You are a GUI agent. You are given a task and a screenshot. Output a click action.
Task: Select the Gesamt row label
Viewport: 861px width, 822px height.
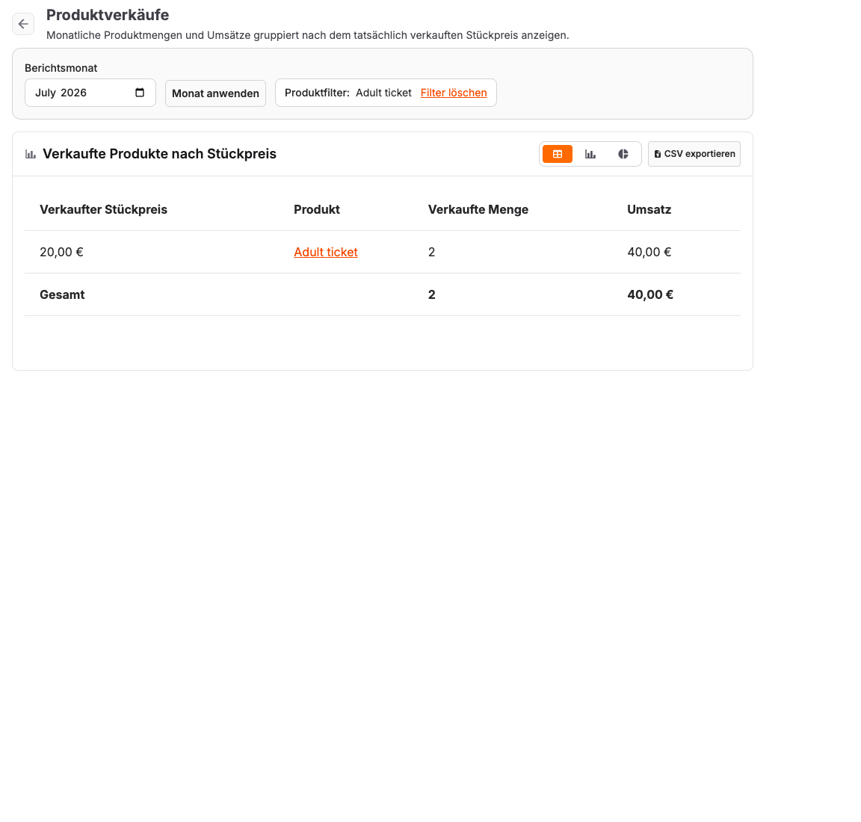pyautogui.click(x=62, y=295)
